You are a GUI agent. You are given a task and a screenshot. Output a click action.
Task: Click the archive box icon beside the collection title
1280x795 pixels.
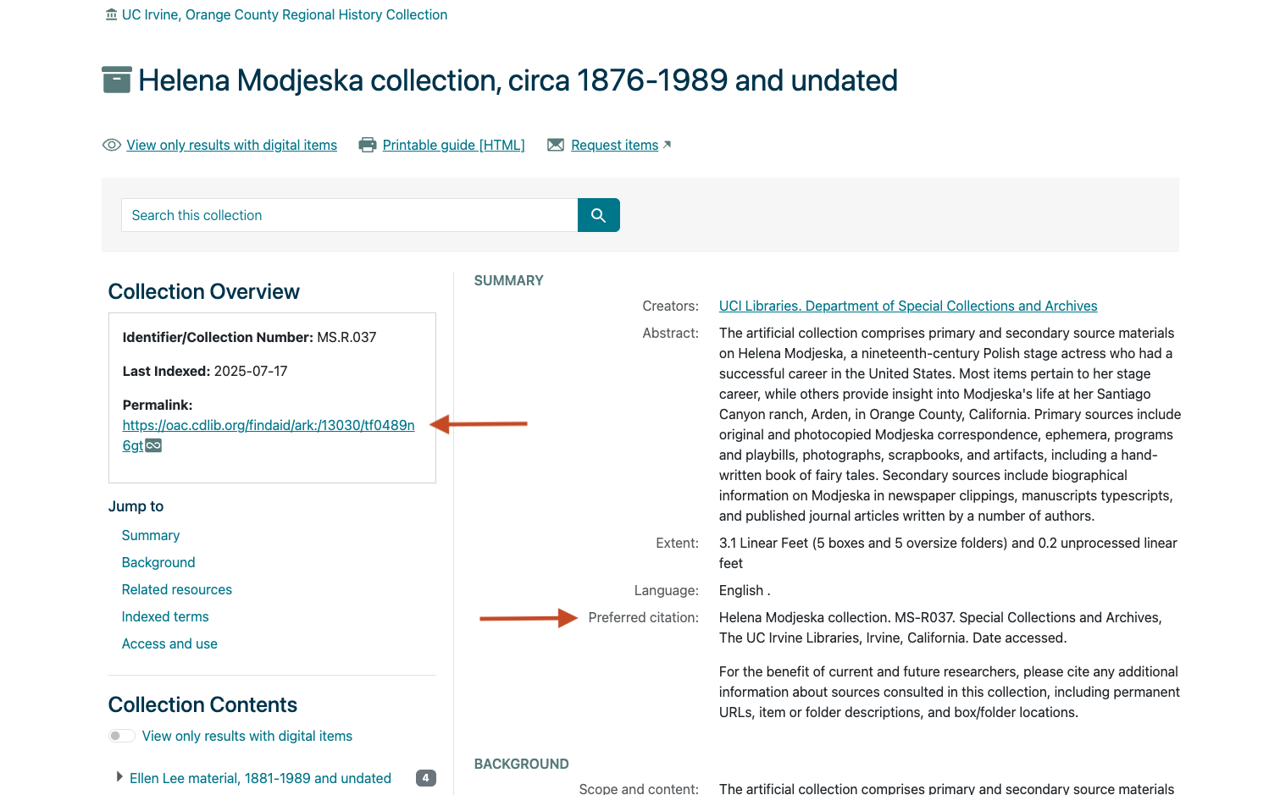coord(116,79)
